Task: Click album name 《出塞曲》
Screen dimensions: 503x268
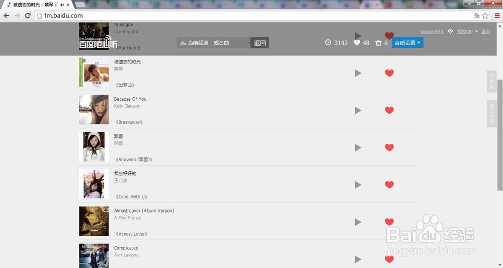Action: click(x=125, y=85)
